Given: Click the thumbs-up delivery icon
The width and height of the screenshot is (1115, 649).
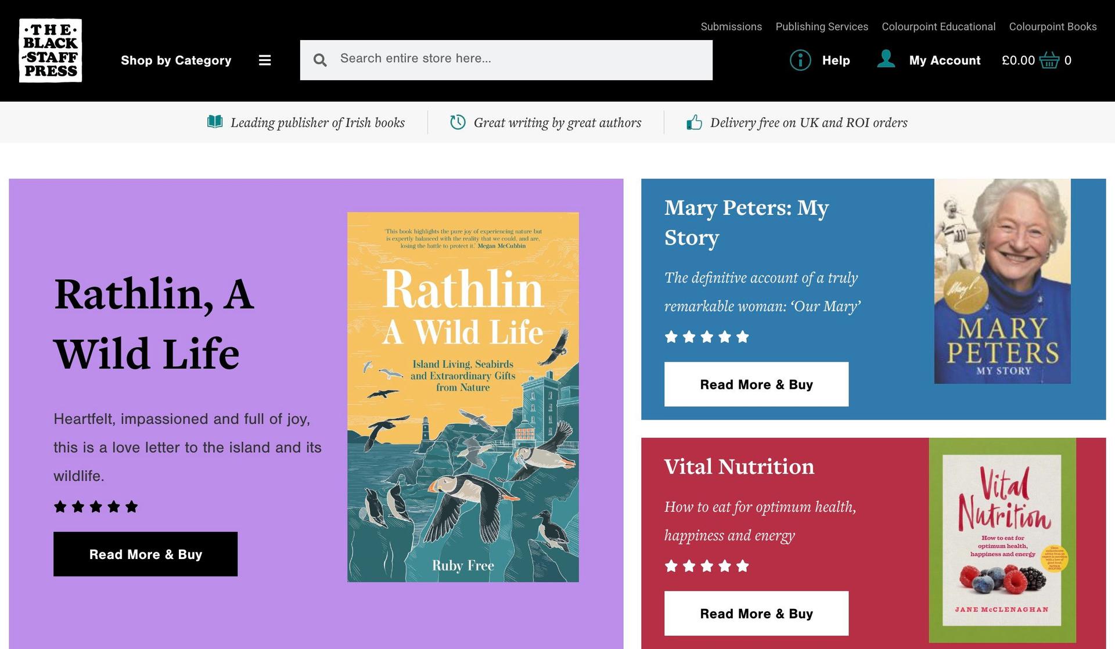Looking at the screenshot, I should 694,122.
